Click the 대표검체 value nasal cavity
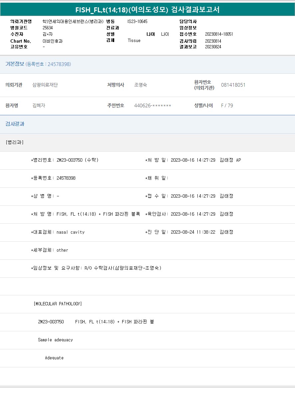The width and height of the screenshot is (295, 414). tap(71, 232)
